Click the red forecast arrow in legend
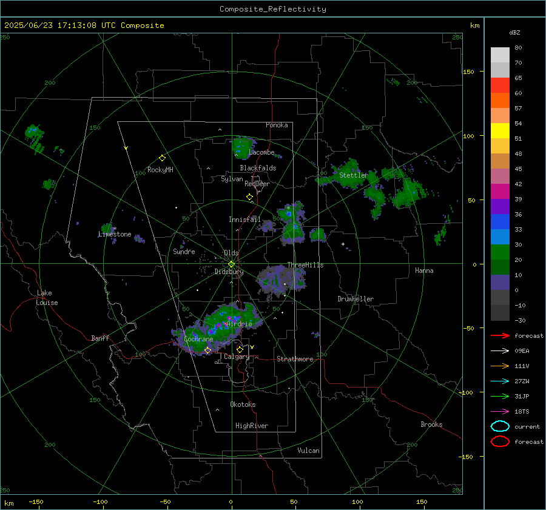Image resolution: width=546 pixels, height=510 pixels. point(500,335)
